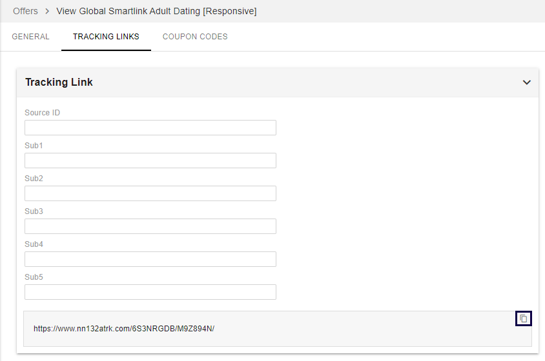Open the Coupon Codes tab

coord(195,37)
